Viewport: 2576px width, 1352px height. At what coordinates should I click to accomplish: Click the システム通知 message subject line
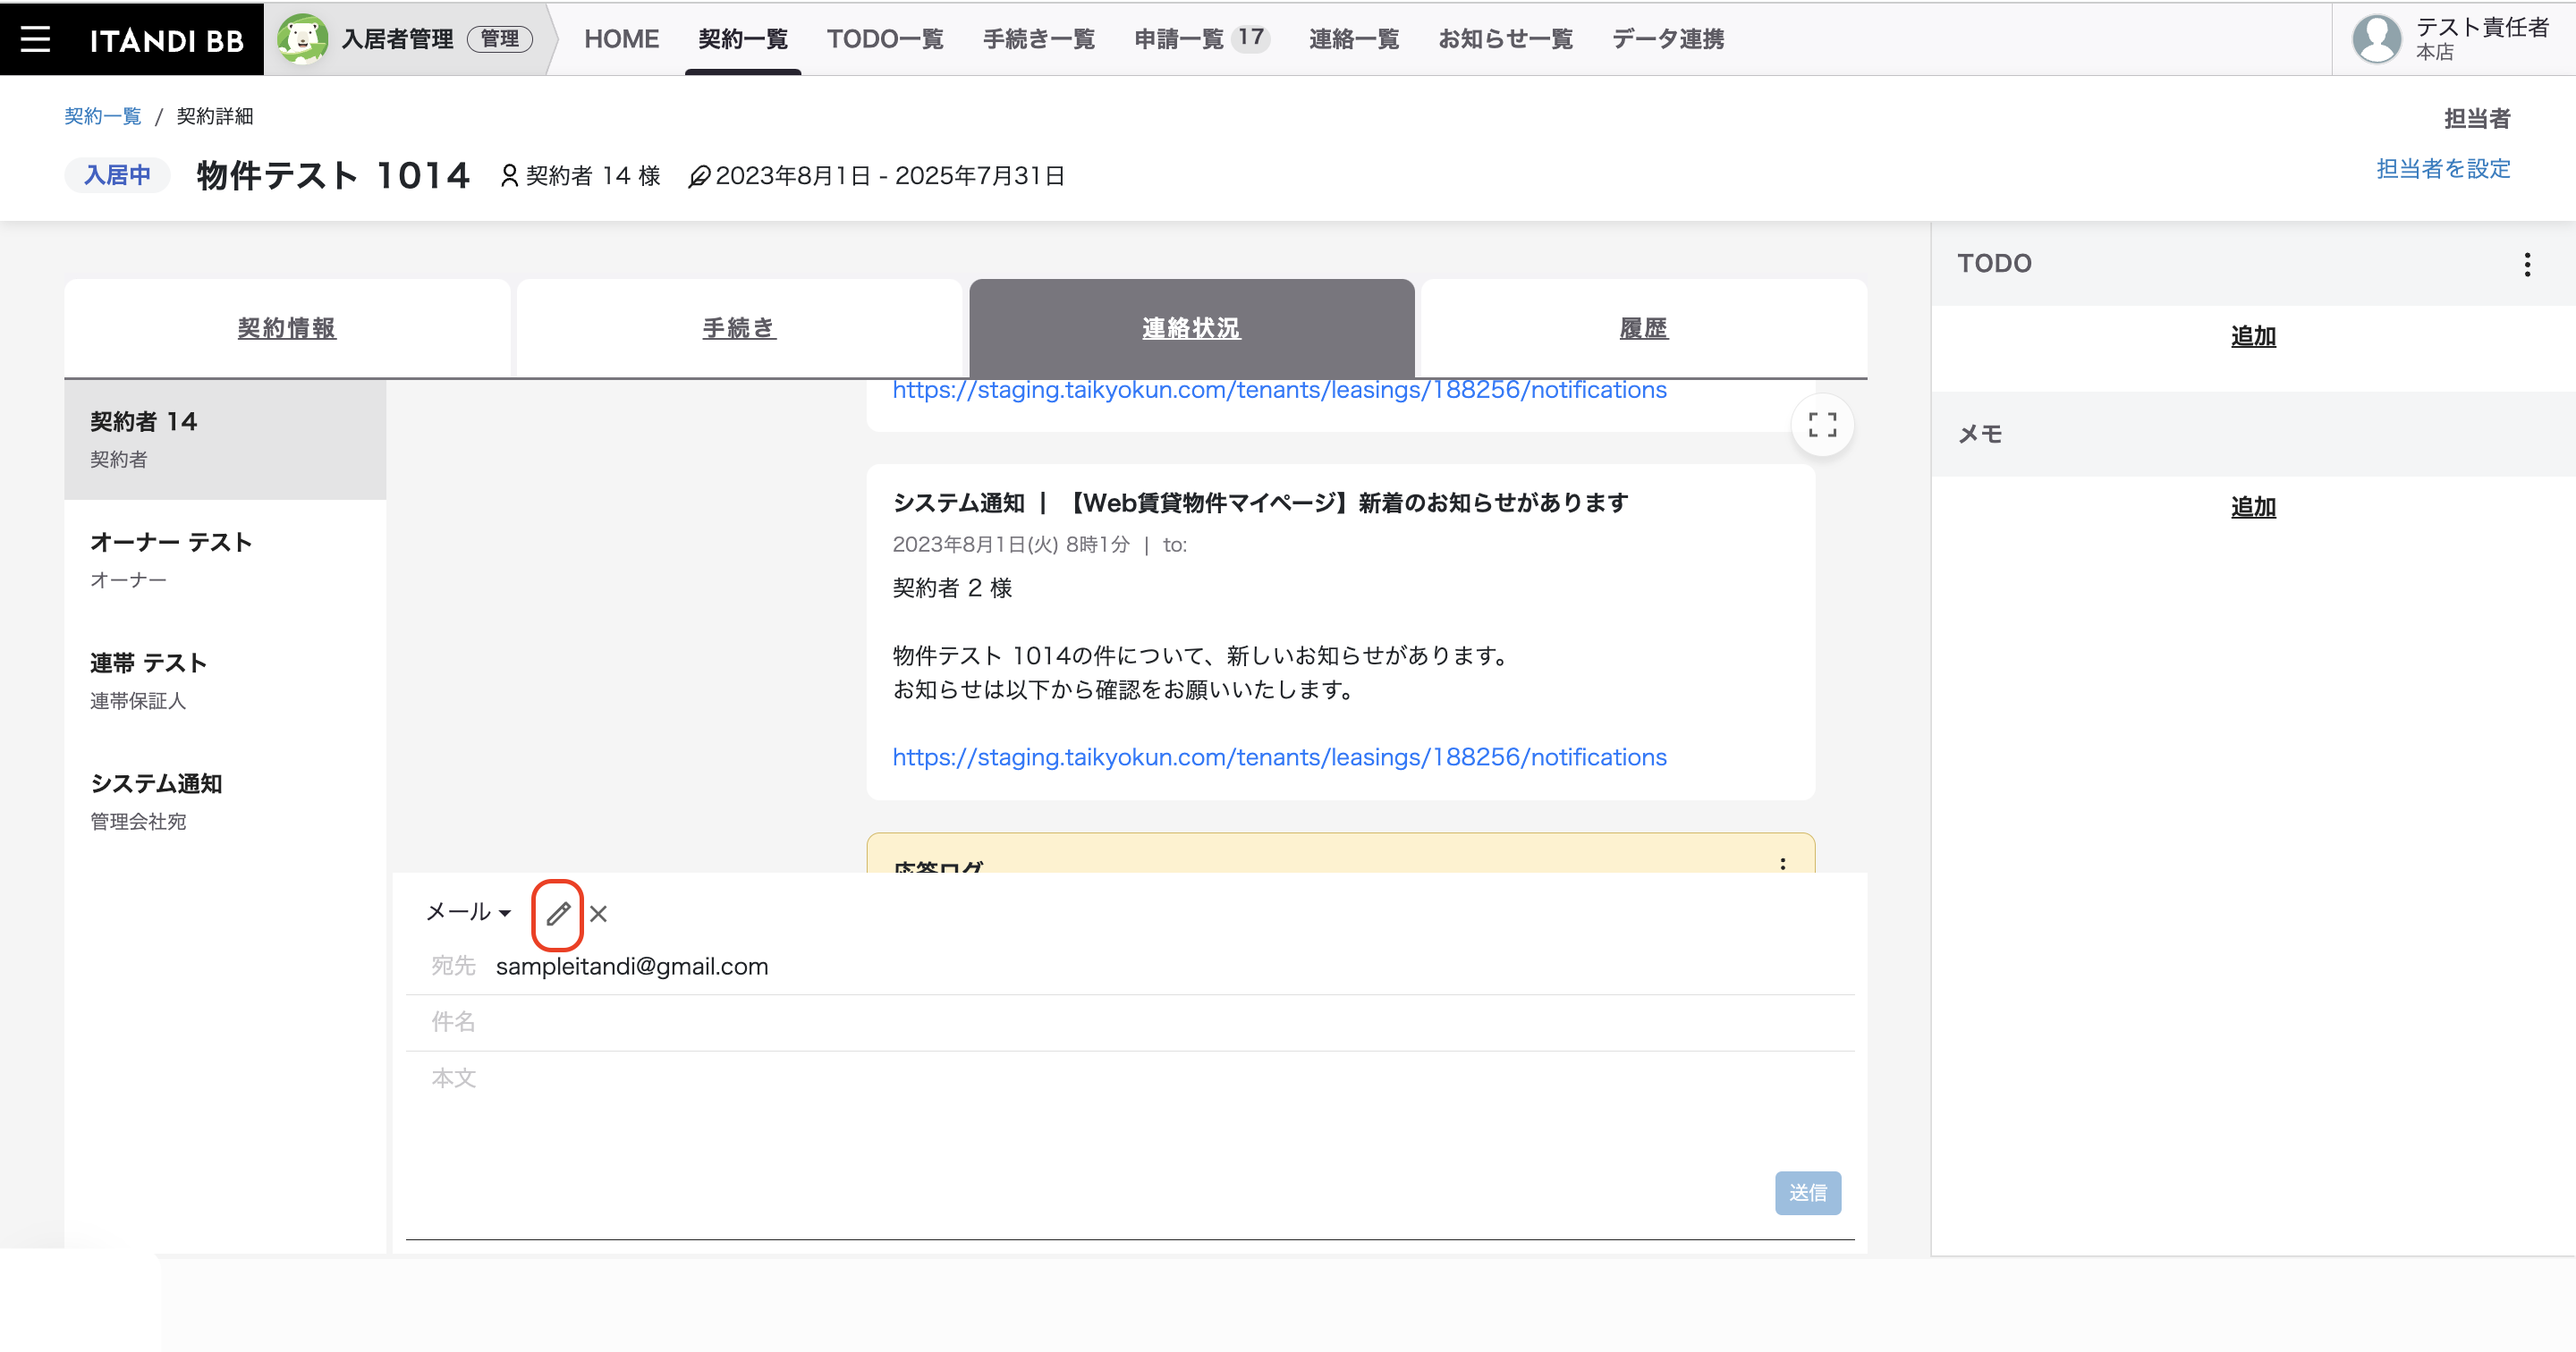click(1260, 503)
